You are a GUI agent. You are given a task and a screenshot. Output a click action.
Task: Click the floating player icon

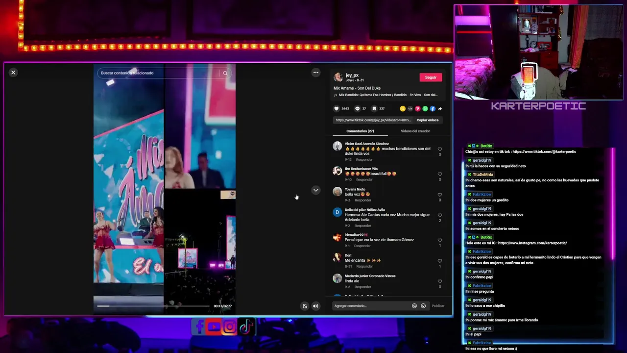coord(305,306)
